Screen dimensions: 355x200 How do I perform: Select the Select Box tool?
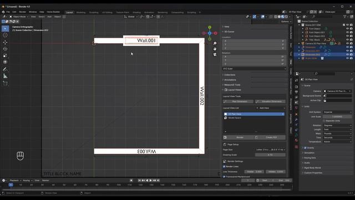5,28
